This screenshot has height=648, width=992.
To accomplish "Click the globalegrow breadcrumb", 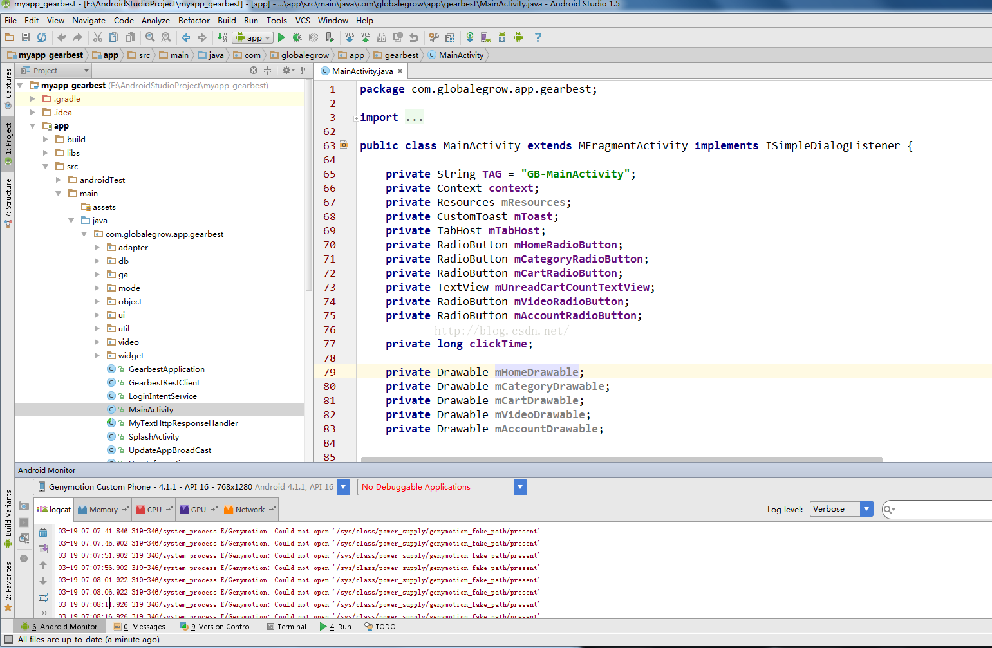I will (x=299, y=55).
